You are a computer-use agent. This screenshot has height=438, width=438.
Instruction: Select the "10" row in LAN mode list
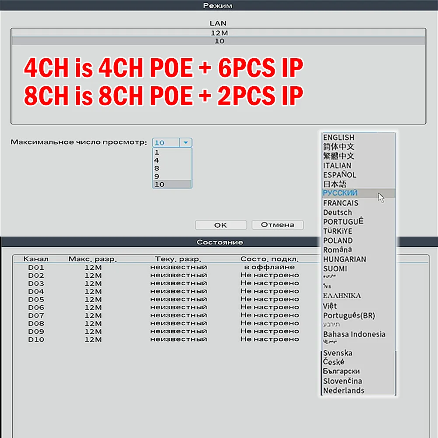click(219, 40)
